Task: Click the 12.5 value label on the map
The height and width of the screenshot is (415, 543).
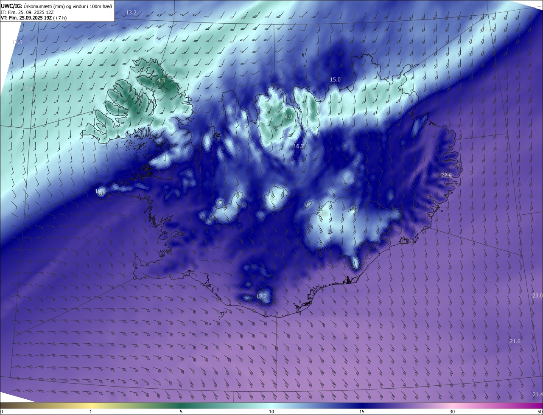Action: click(x=17, y=42)
